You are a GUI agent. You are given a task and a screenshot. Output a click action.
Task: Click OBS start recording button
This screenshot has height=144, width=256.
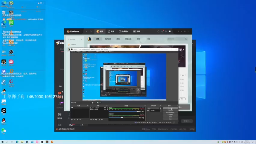coord(170,110)
